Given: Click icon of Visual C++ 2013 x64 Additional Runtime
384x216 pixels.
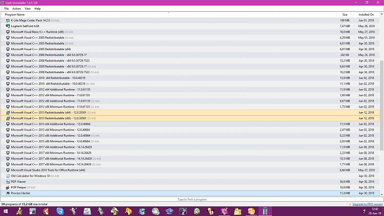Looking at the screenshot, I should coord(8,124).
